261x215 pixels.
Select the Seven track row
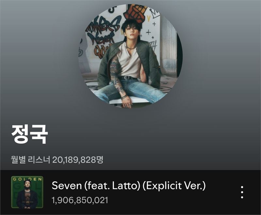click(130, 192)
